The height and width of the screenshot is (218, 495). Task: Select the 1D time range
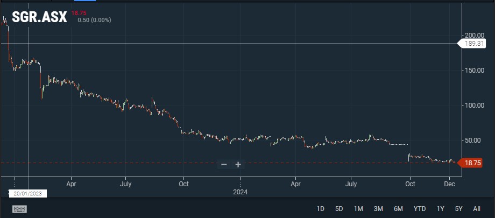pos(320,209)
